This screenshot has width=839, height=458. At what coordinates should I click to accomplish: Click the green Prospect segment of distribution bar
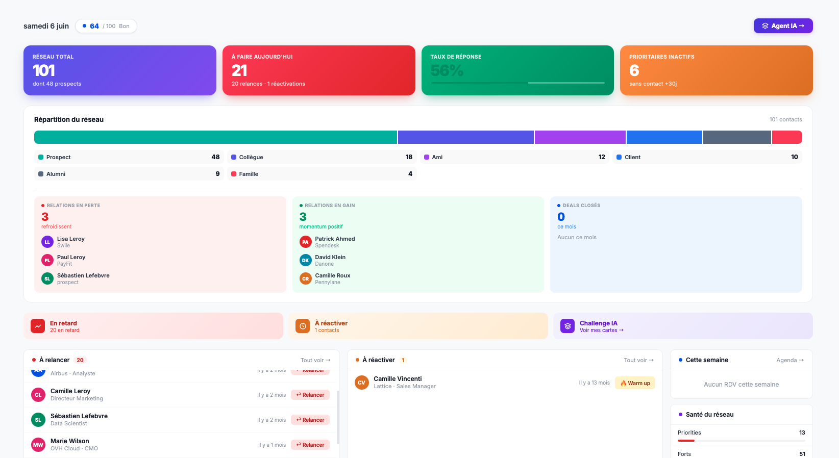click(215, 137)
